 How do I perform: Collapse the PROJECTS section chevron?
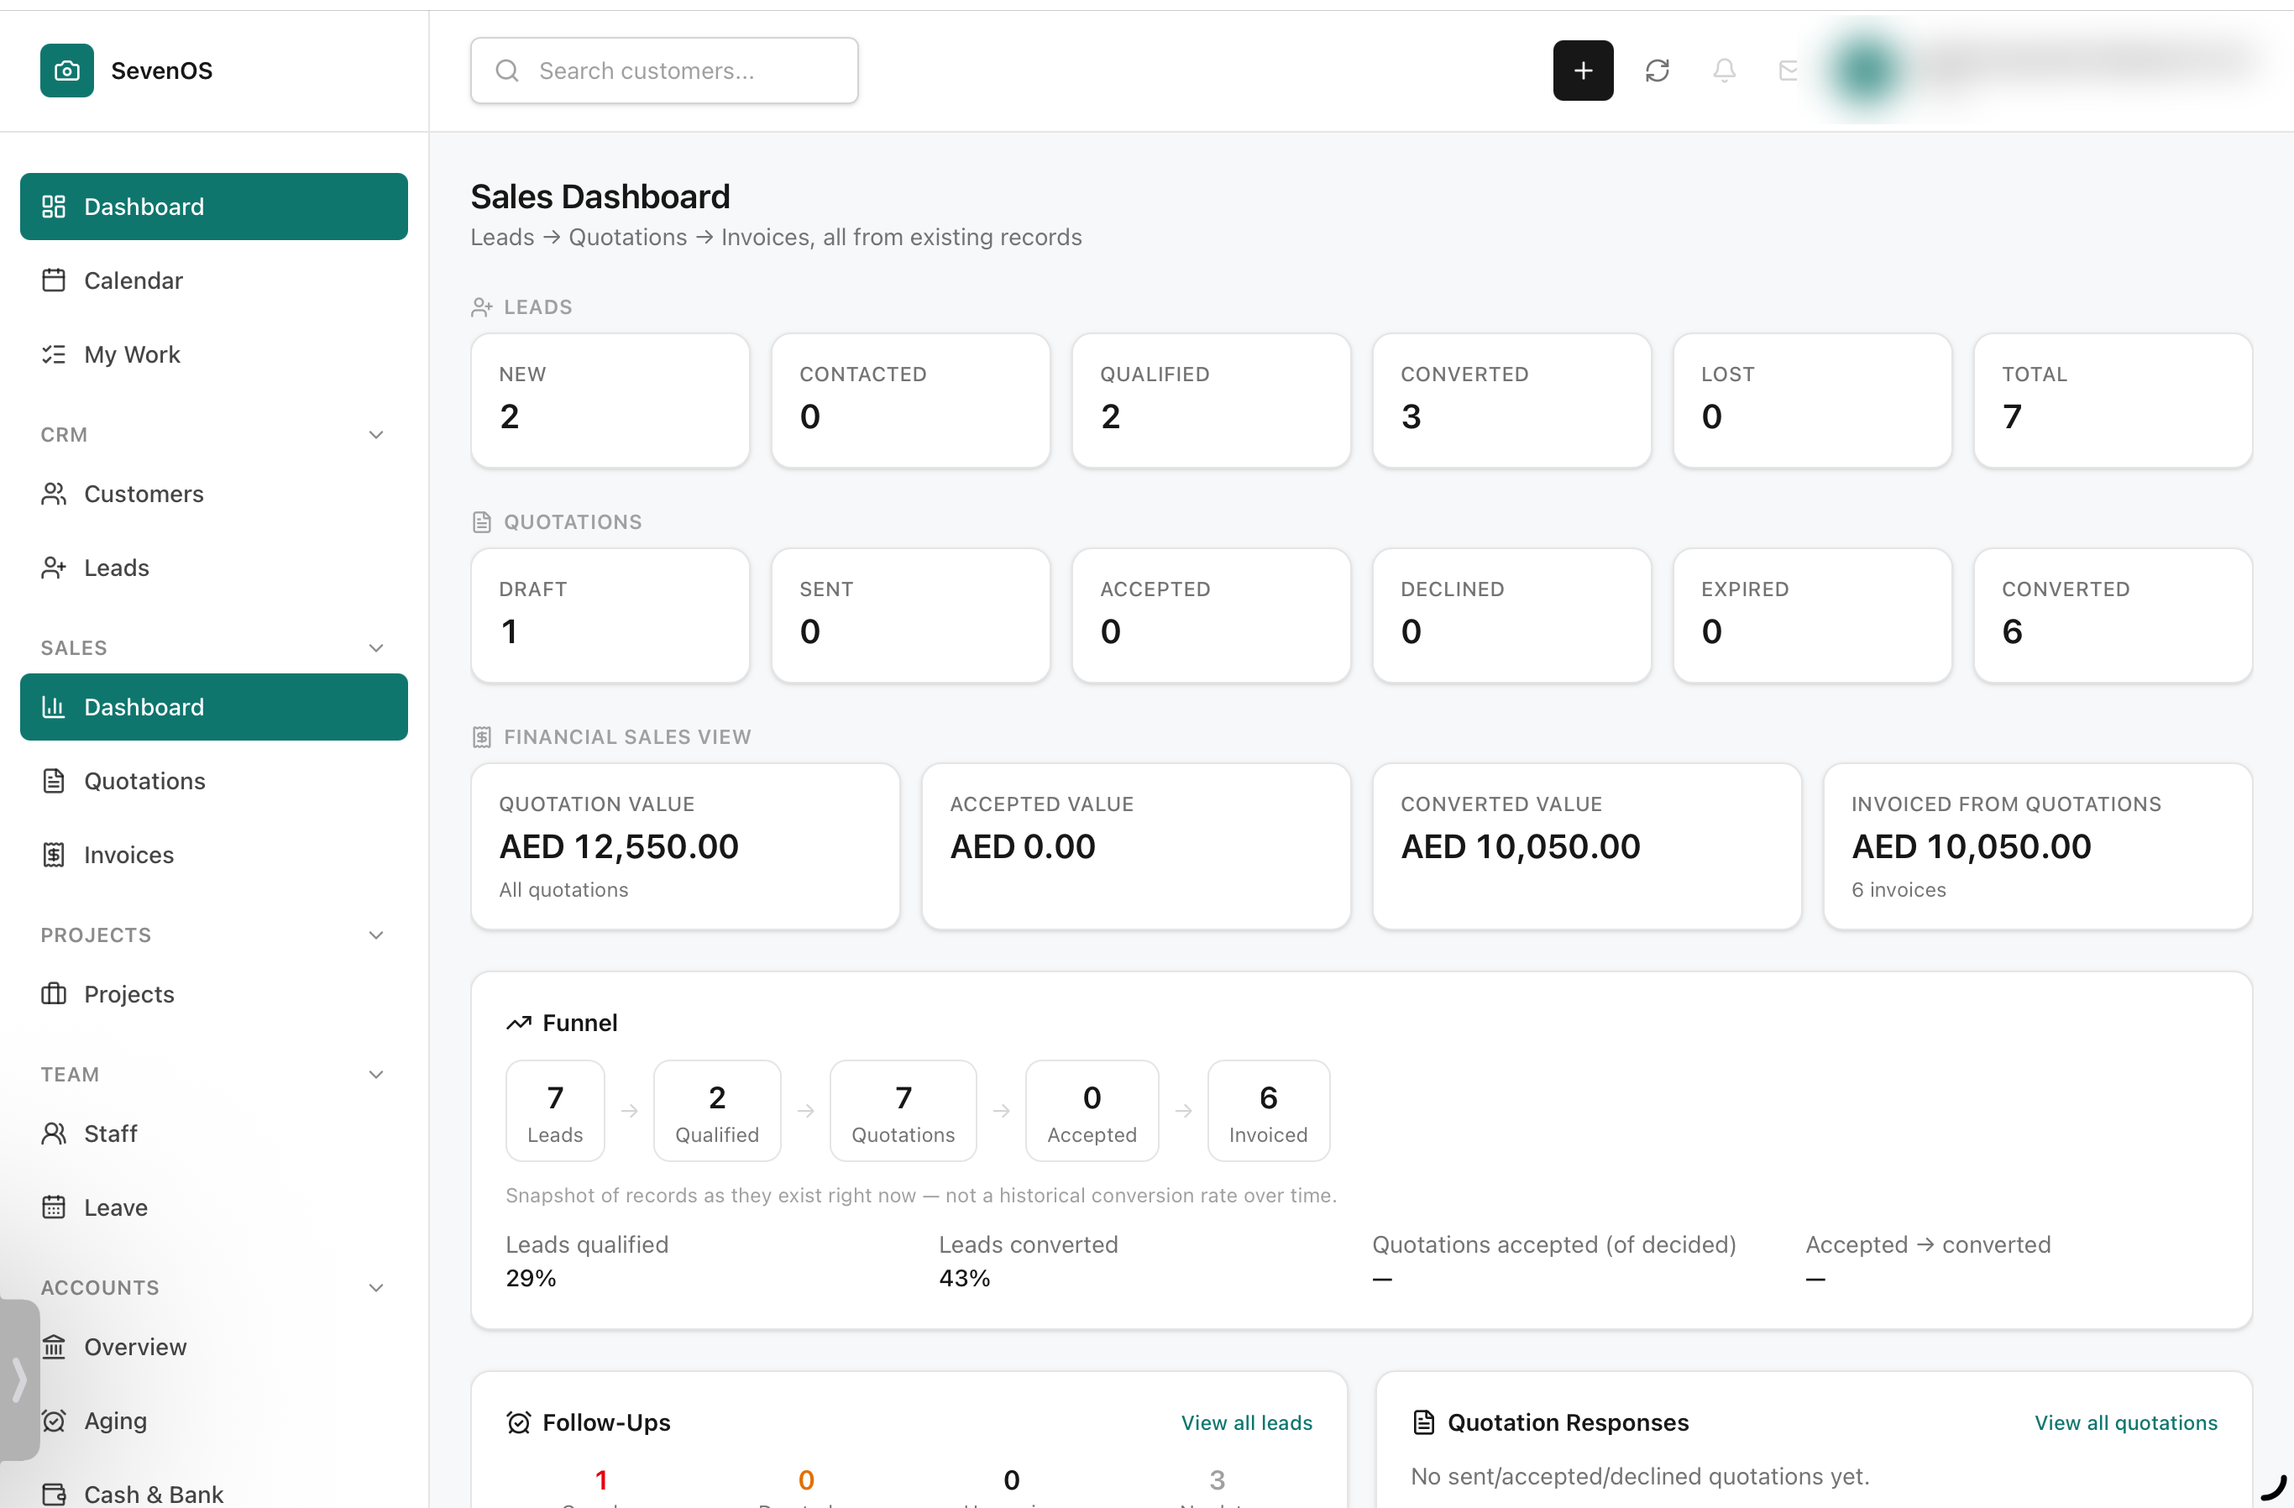376,935
